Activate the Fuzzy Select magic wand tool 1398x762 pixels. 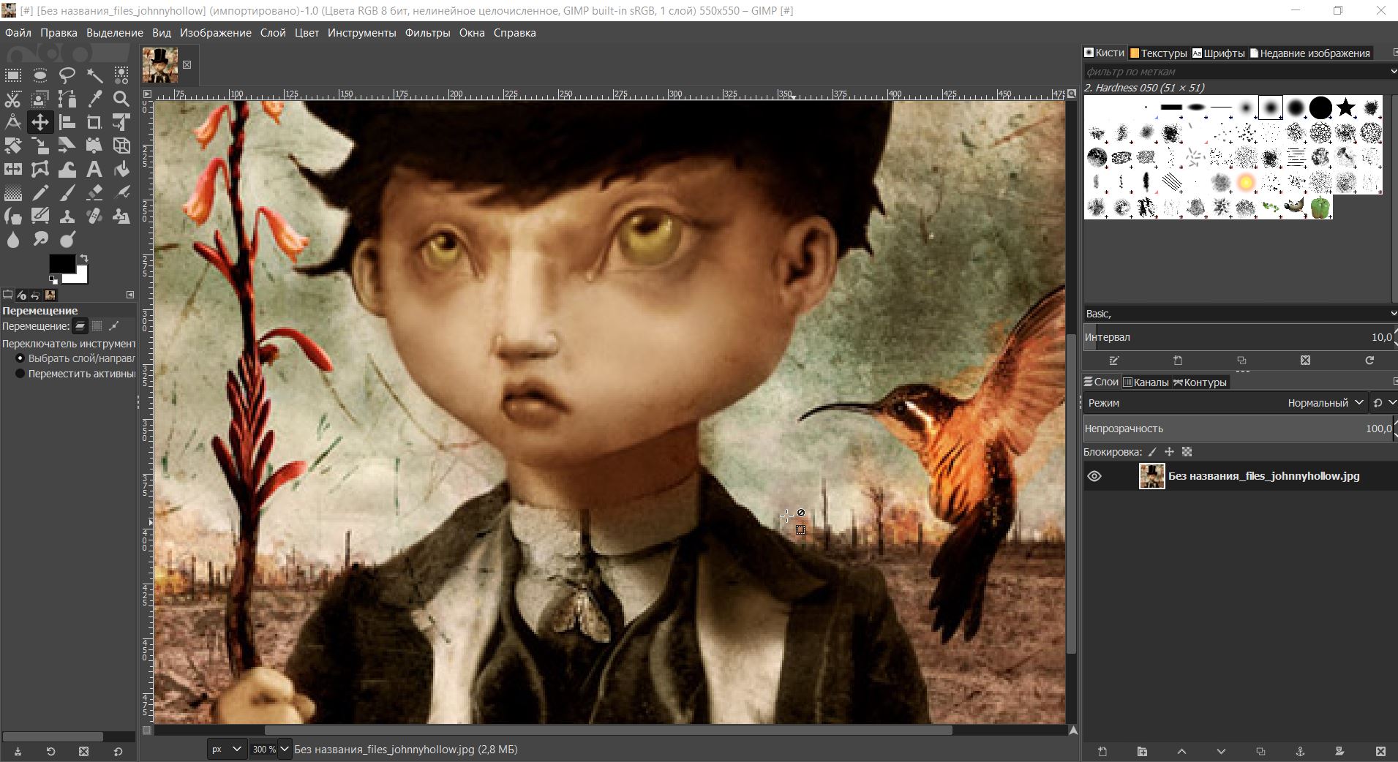coord(94,75)
